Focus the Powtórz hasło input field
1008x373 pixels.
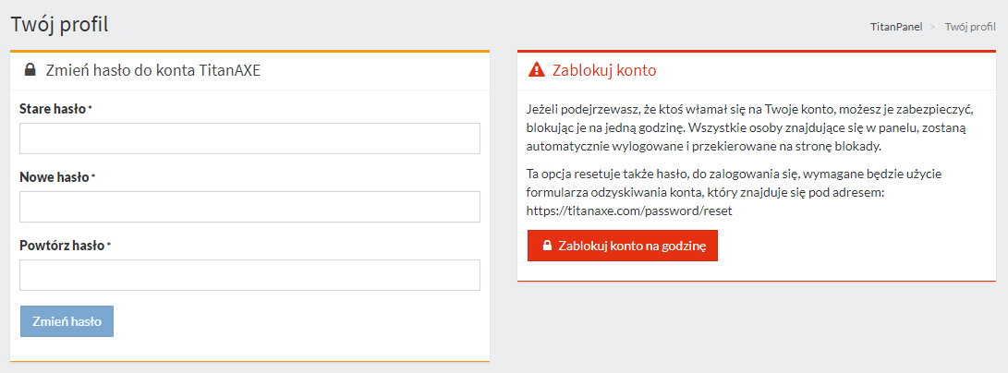(249, 275)
